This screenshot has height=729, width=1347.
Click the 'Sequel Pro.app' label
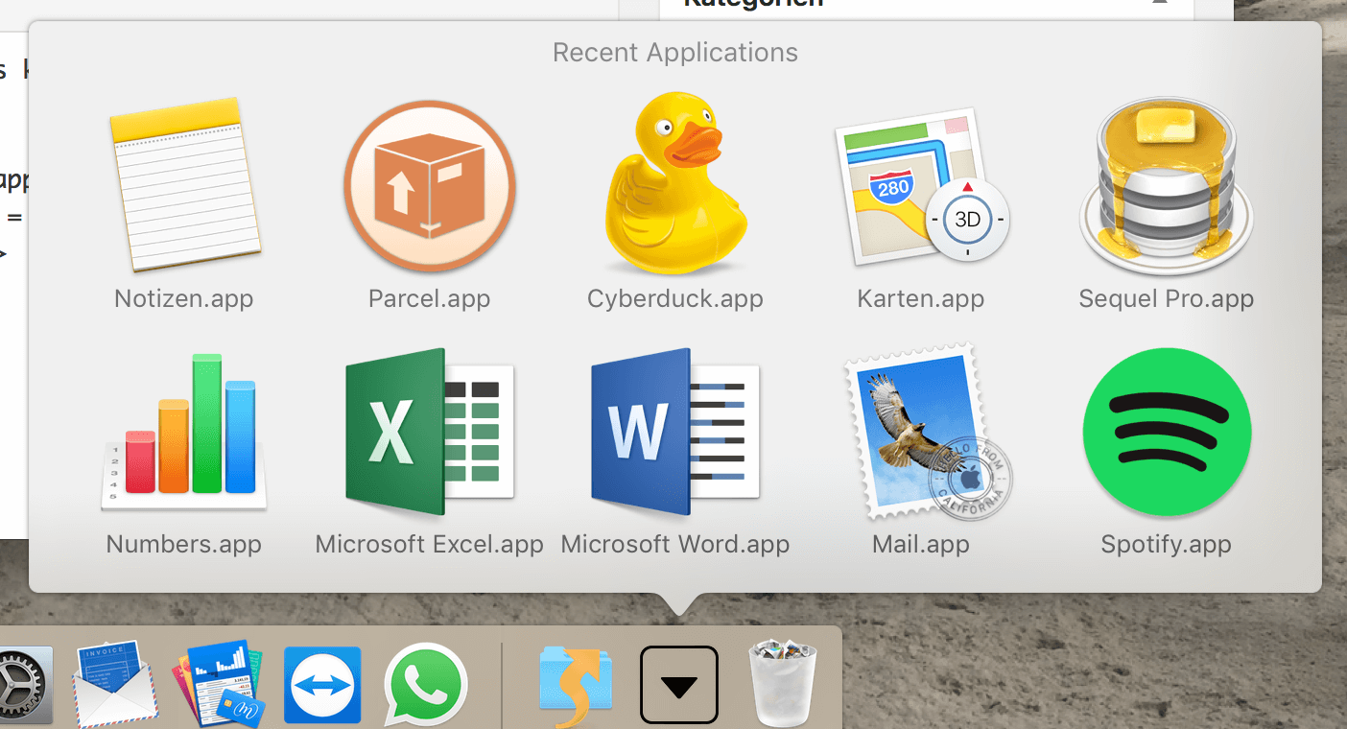(1167, 298)
